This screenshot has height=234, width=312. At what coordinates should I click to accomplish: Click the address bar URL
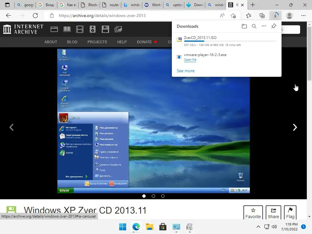click(x=102, y=16)
